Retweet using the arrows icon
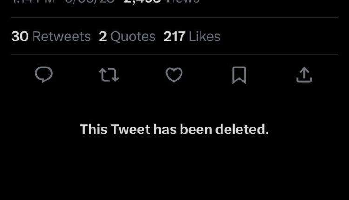The width and height of the screenshot is (349, 200). click(x=110, y=75)
